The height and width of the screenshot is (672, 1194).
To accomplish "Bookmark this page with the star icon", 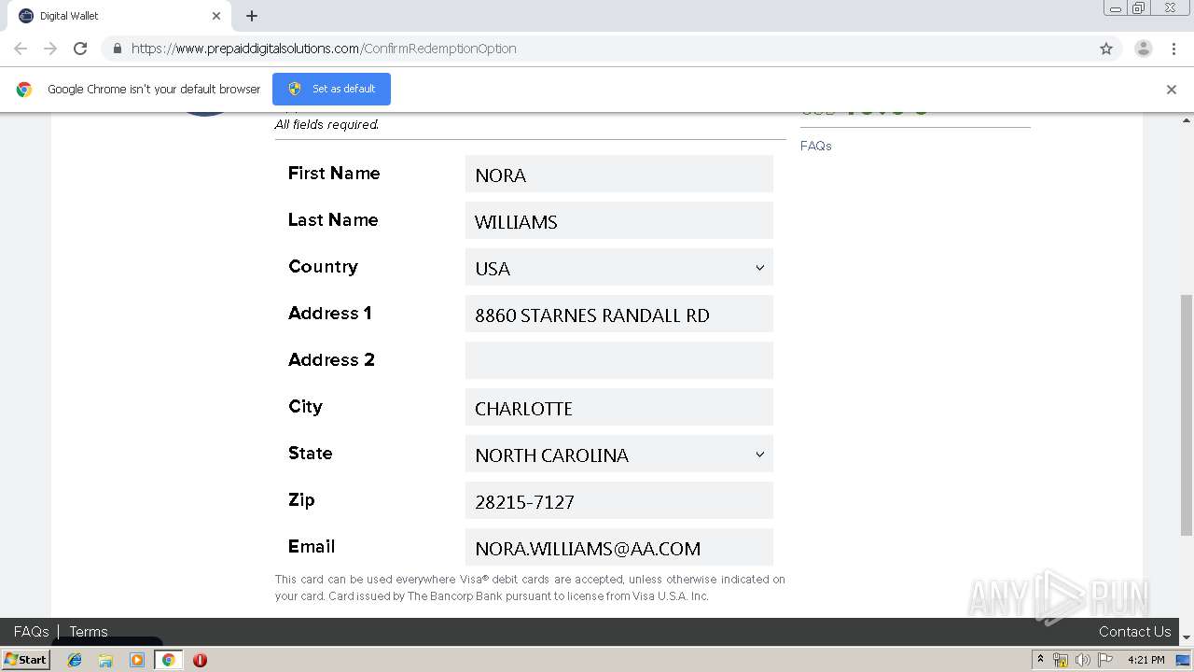I will [1106, 49].
